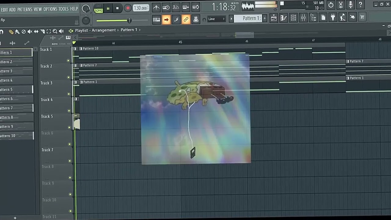
Task: Open the Playlist view icon
Action: point(274,18)
